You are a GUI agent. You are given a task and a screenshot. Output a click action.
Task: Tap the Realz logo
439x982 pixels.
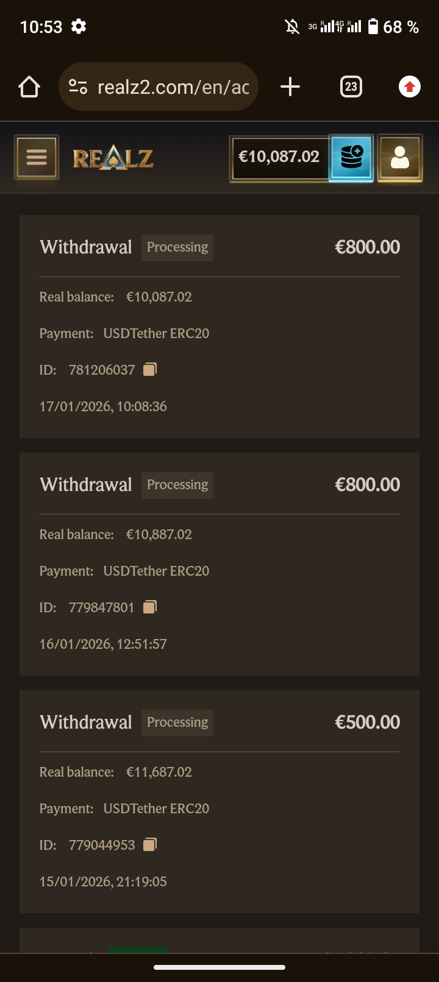(113, 158)
